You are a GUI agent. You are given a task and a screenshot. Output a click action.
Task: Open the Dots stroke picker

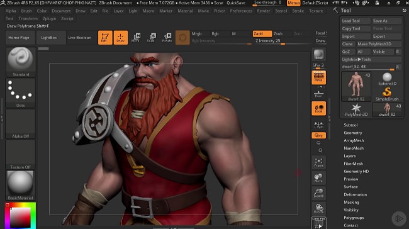21,93
